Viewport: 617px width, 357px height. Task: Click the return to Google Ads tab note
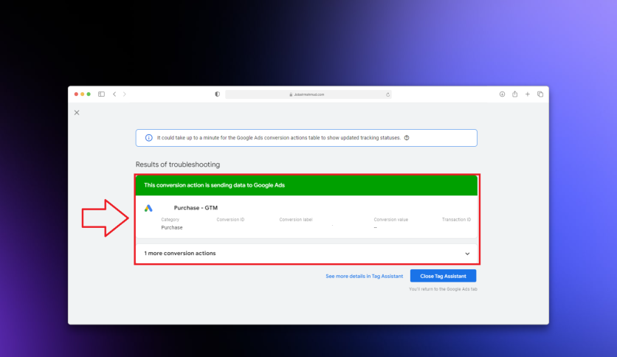click(x=443, y=289)
